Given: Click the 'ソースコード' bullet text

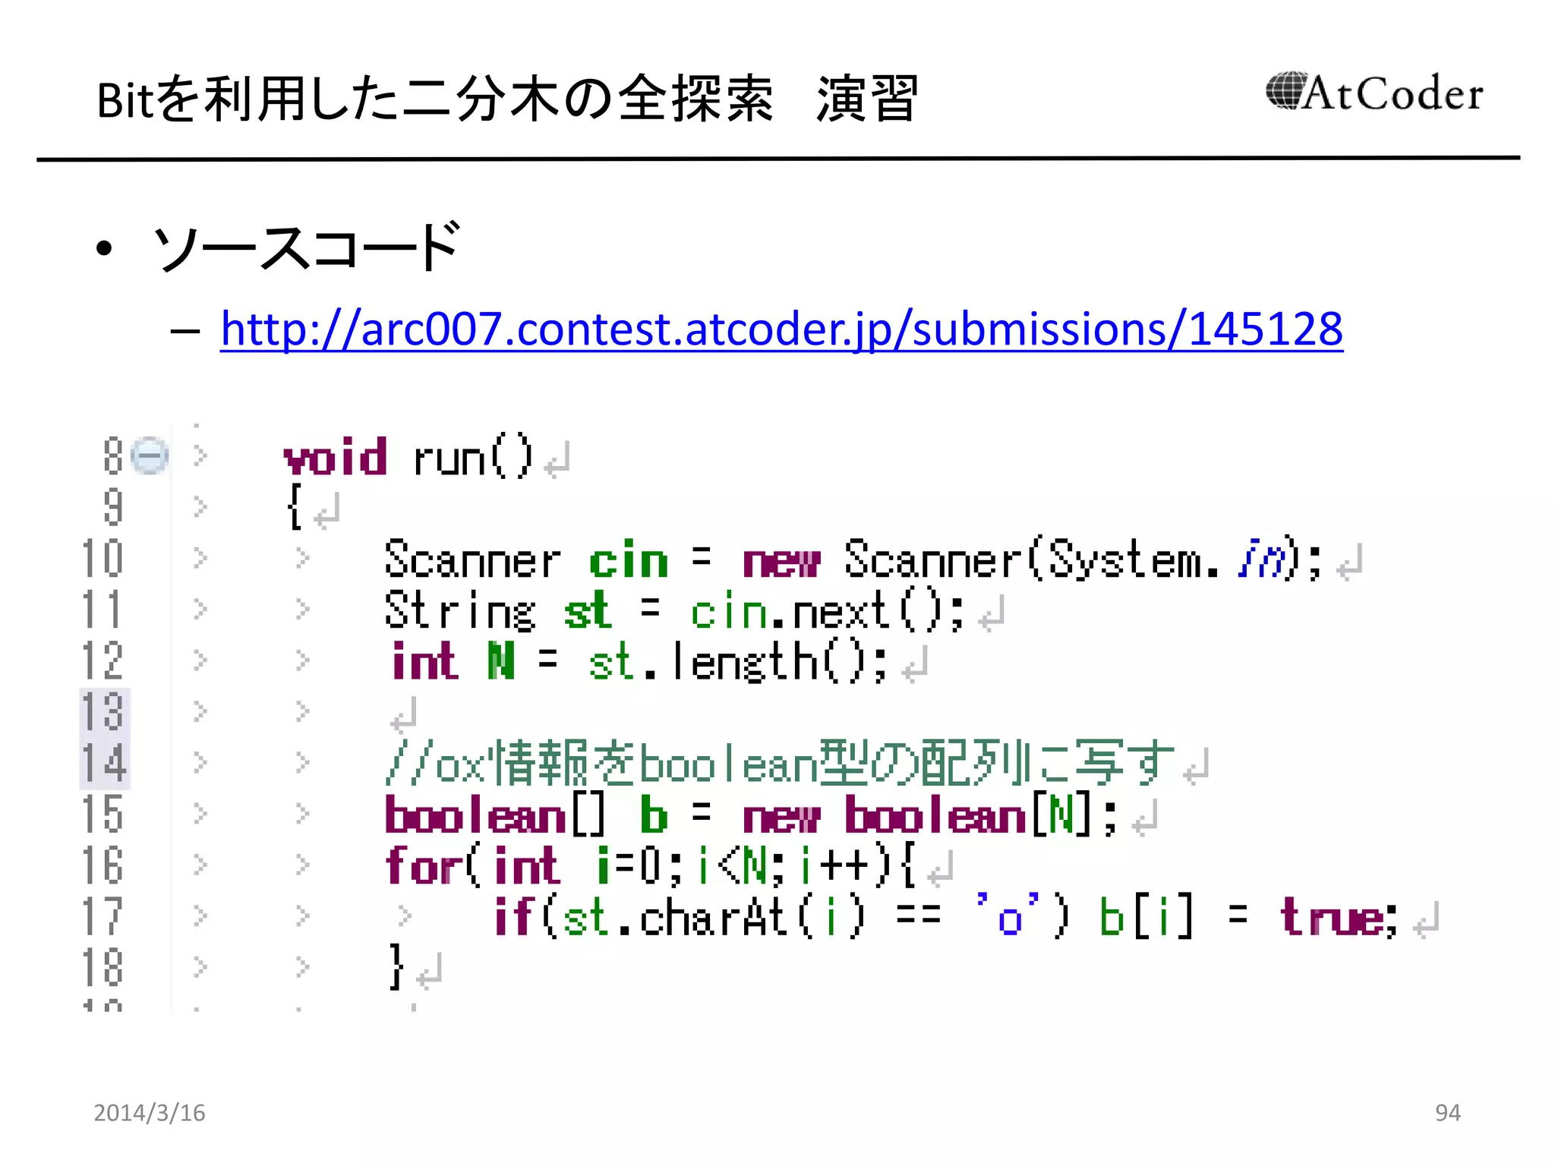Looking at the screenshot, I should point(306,247).
